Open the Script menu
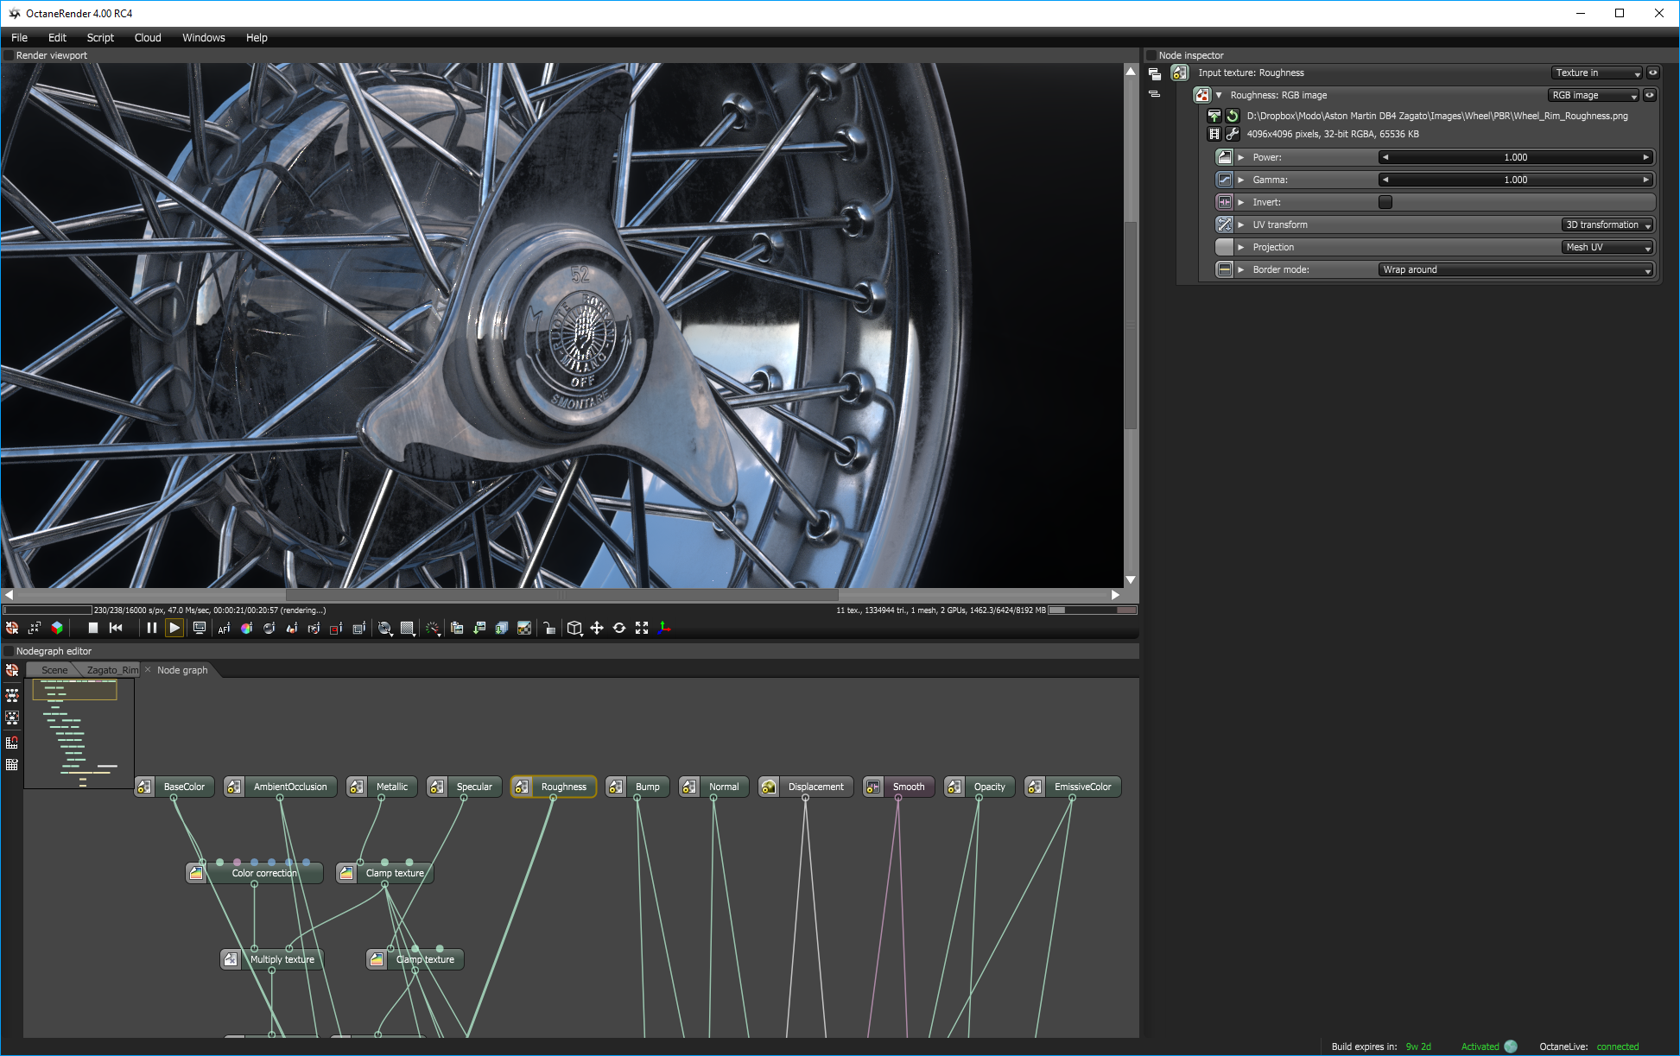The image size is (1680, 1056). pos(100,38)
